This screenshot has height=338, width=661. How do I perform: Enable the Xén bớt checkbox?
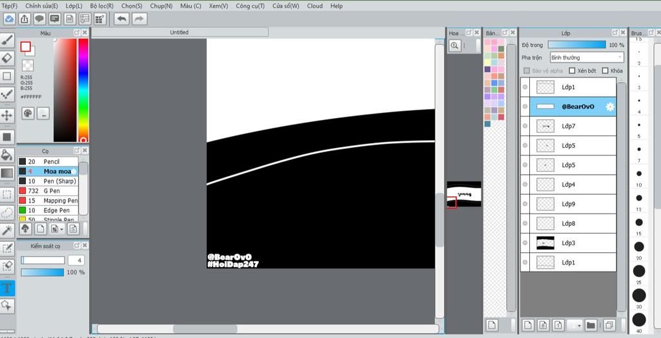pyautogui.click(x=572, y=71)
